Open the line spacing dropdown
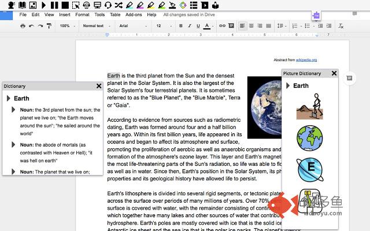 pos(282,26)
